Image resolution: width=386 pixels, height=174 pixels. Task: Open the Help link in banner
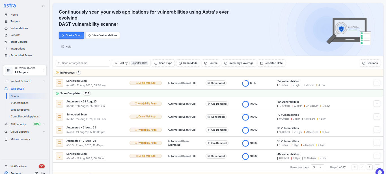coord(66,47)
